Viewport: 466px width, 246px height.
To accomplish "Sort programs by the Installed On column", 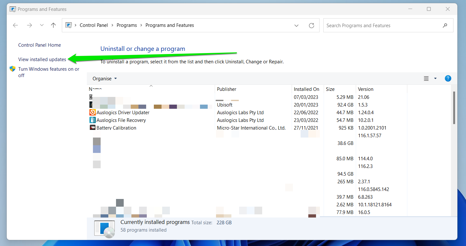I will (x=306, y=89).
